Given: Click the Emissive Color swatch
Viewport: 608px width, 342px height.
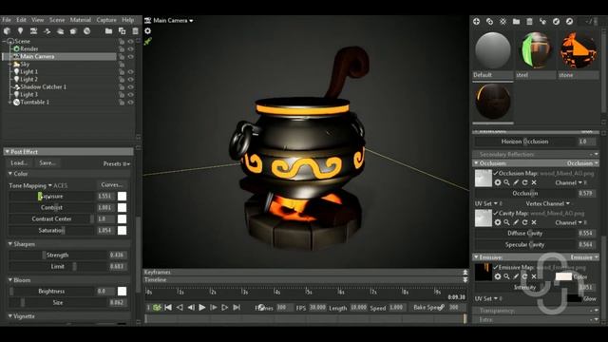Looking at the screenshot, I should point(563,276).
